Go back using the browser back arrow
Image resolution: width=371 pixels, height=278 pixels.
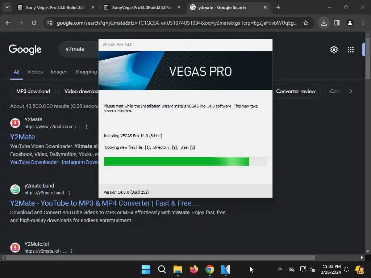[x=8, y=23]
